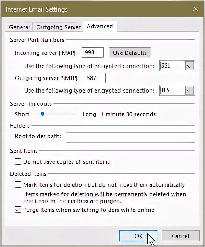Open the SSL encrypted connection dropdown

(x=177, y=65)
